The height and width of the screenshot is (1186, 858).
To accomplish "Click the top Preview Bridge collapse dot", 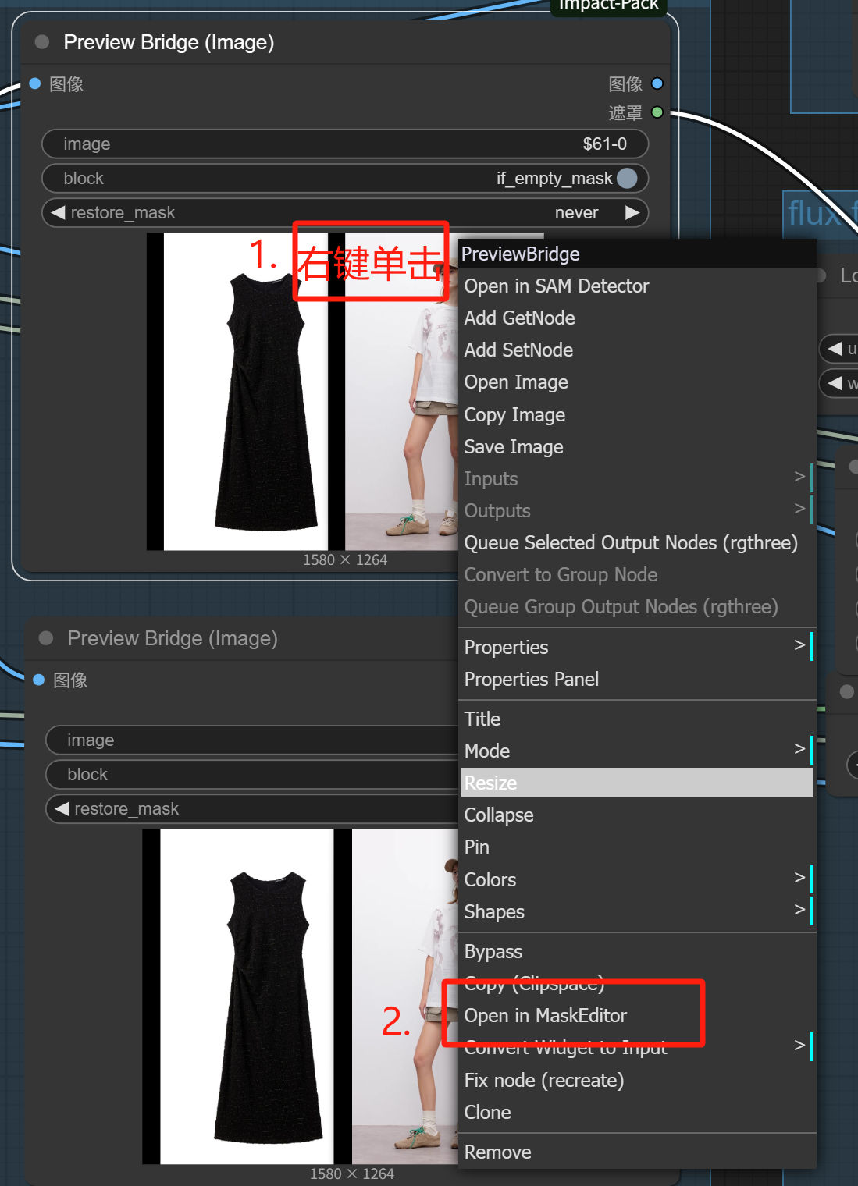I will point(42,42).
